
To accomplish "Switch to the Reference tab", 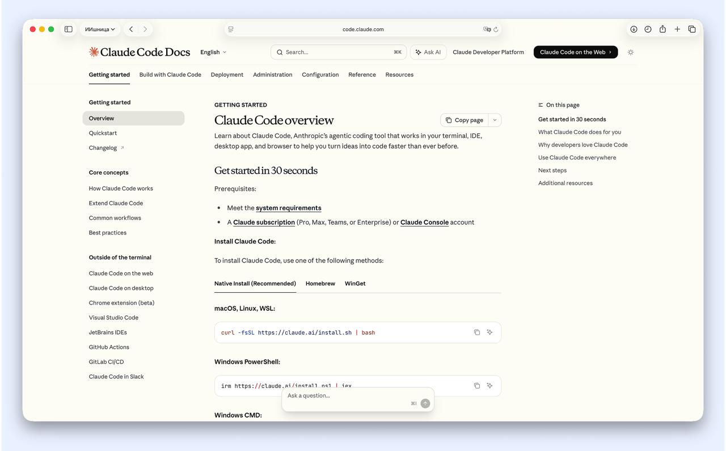I will 362,75.
